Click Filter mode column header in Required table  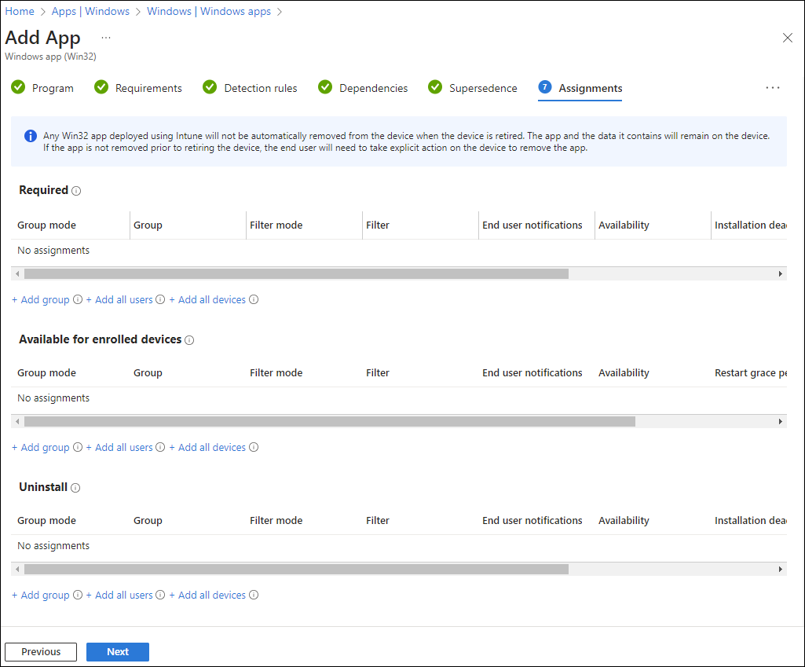tap(276, 225)
